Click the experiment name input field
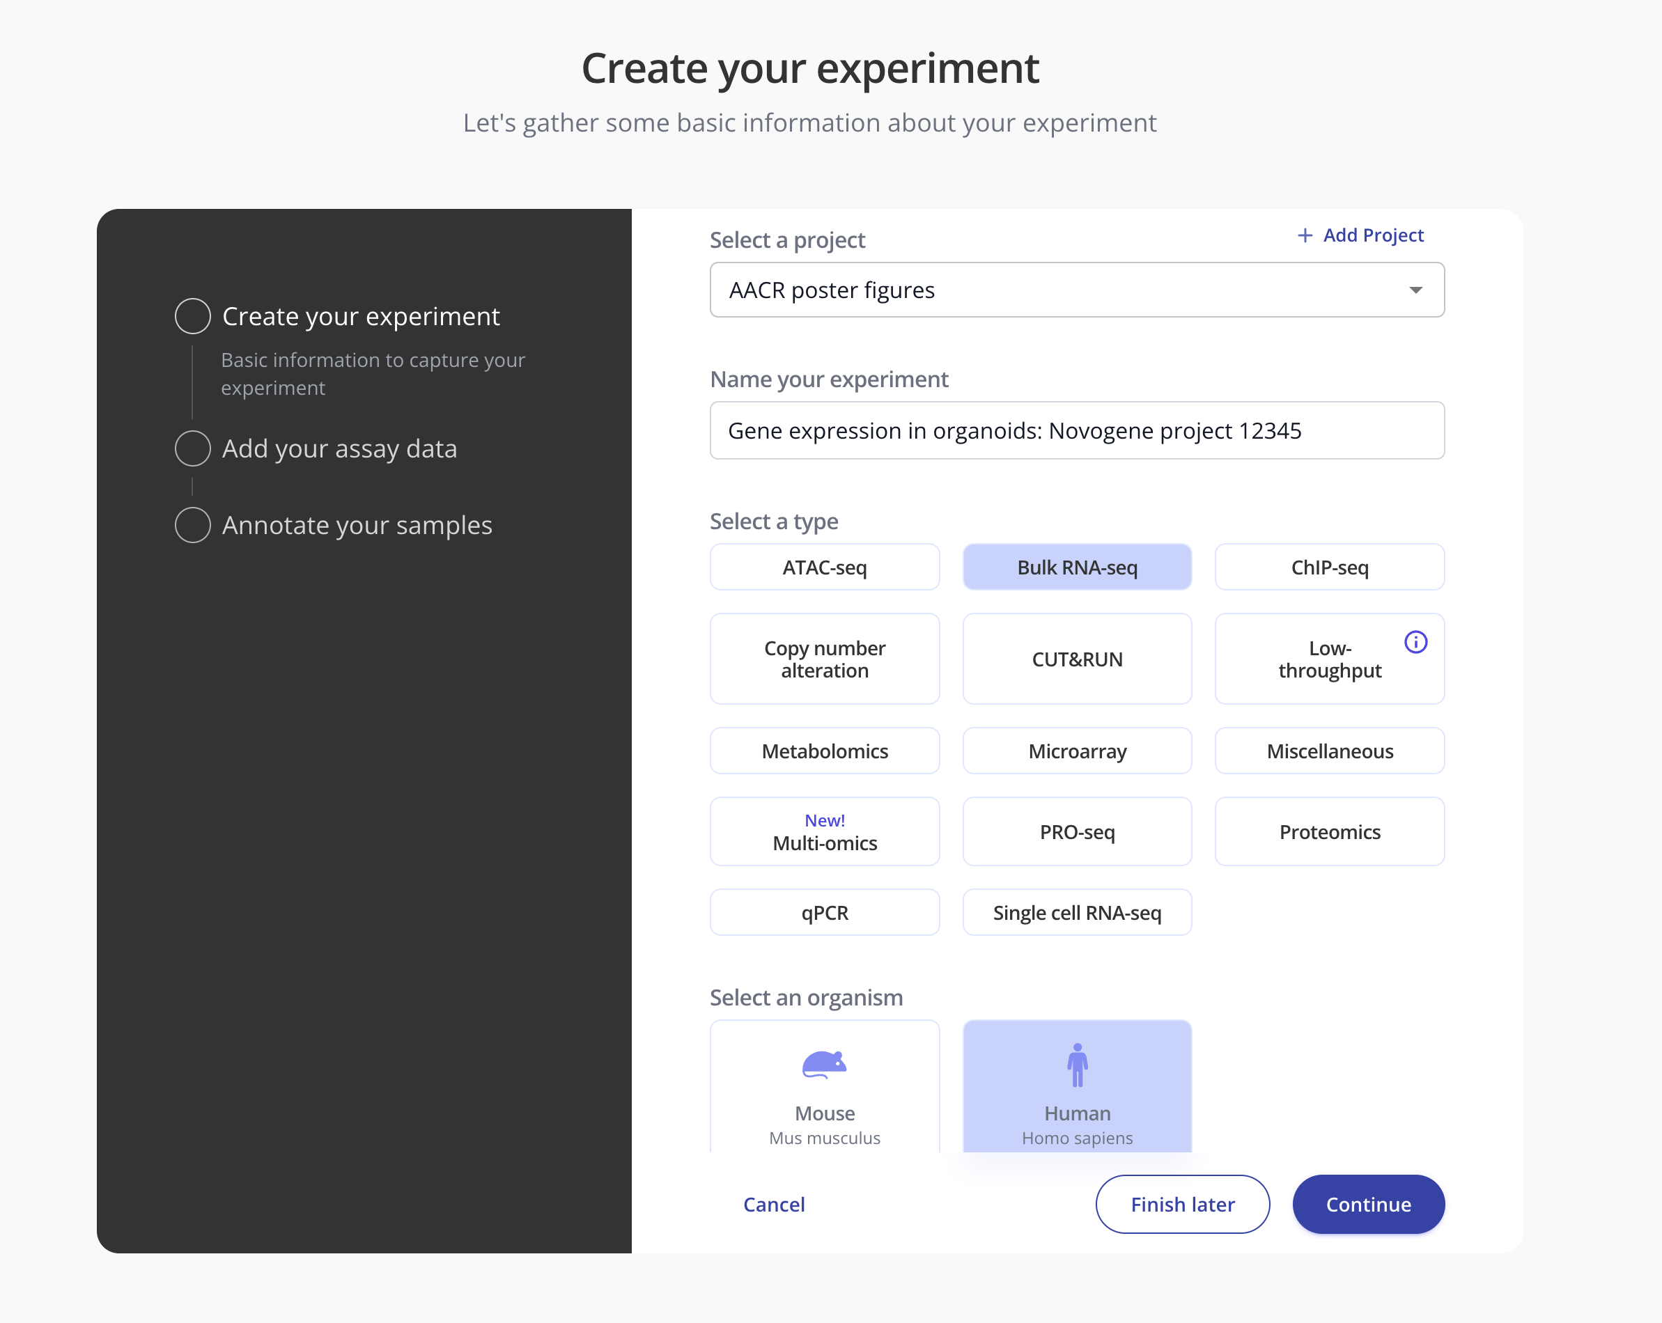Viewport: 1662px width, 1323px height. (x=1077, y=431)
